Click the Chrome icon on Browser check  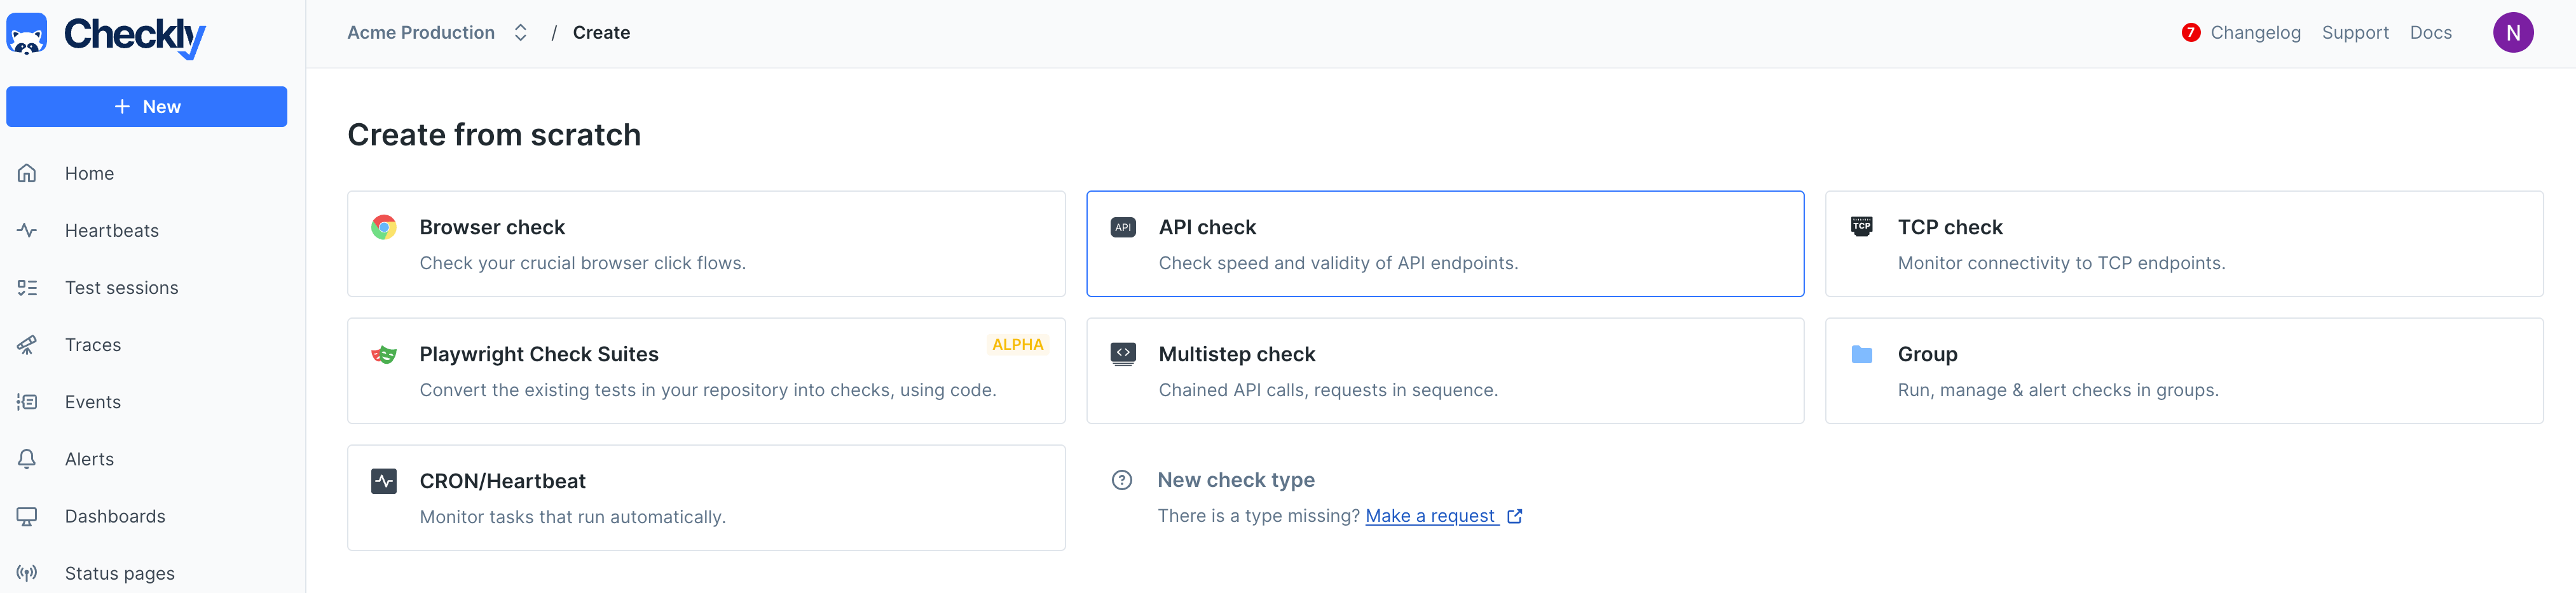[384, 228]
